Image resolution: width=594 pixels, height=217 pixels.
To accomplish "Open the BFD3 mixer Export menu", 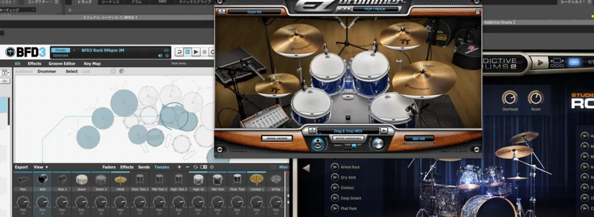I will click(x=21, y=167).
